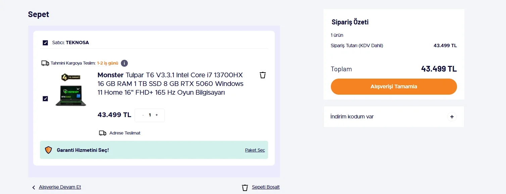Click the Garanti Hizmetini Seç banner
This screenshot has width=506, height=194.
coord(83,150)
